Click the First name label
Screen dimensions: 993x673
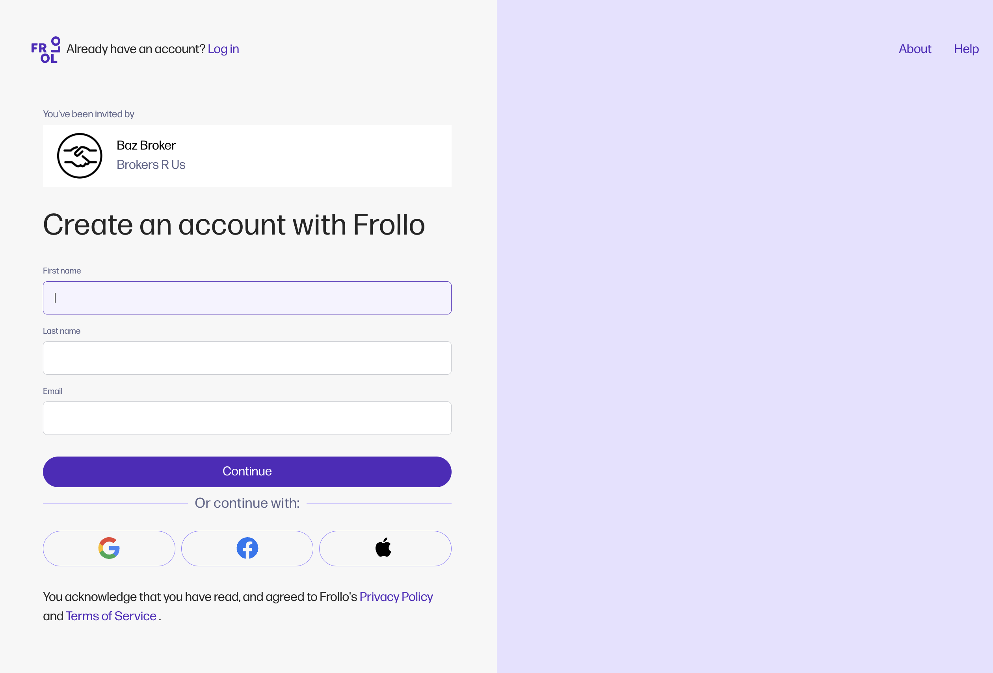pyautogui.click(x=62, y=271)
